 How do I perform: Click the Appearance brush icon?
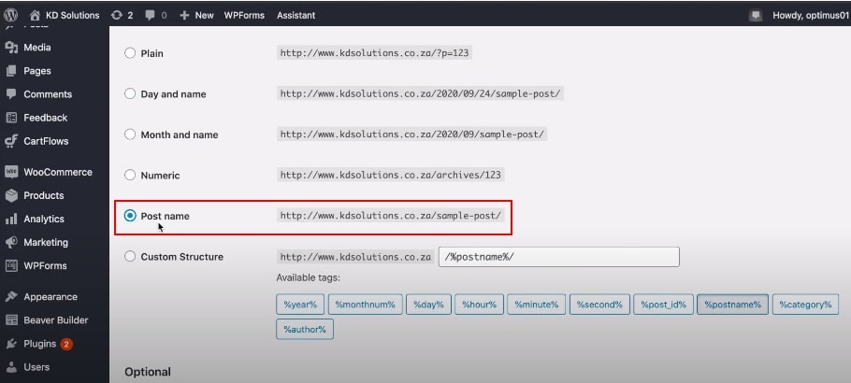pyautogui.click(x=11, y=297)
